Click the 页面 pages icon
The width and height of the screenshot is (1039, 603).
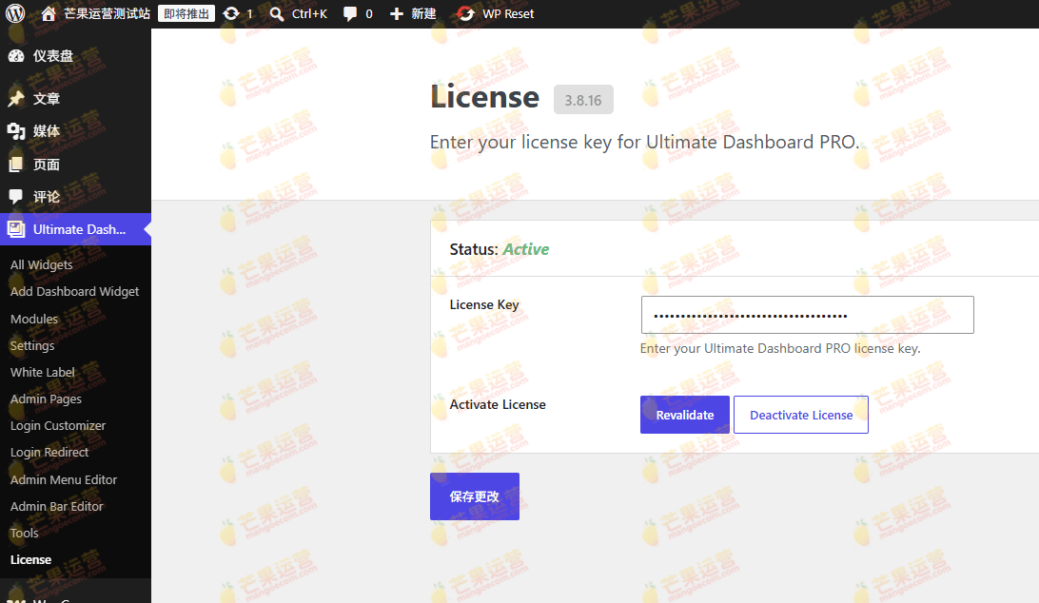16,164
